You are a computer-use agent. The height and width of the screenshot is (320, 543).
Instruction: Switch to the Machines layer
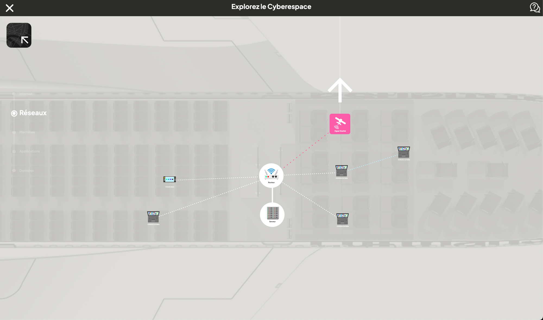point(27,132)
